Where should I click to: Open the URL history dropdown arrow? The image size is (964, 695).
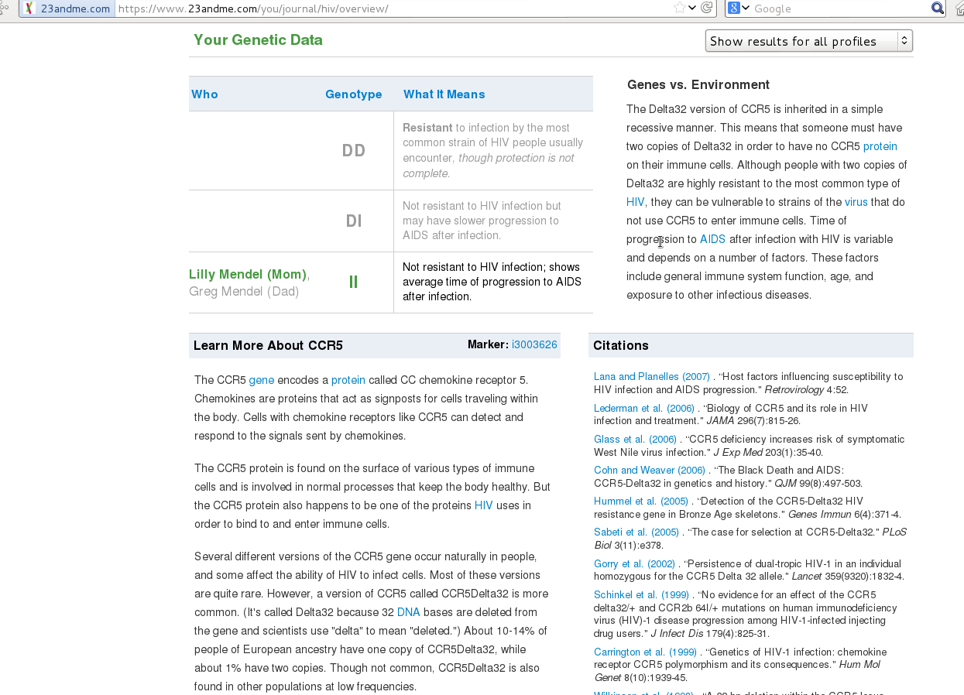pyautogui.click(x=691, y=9)
